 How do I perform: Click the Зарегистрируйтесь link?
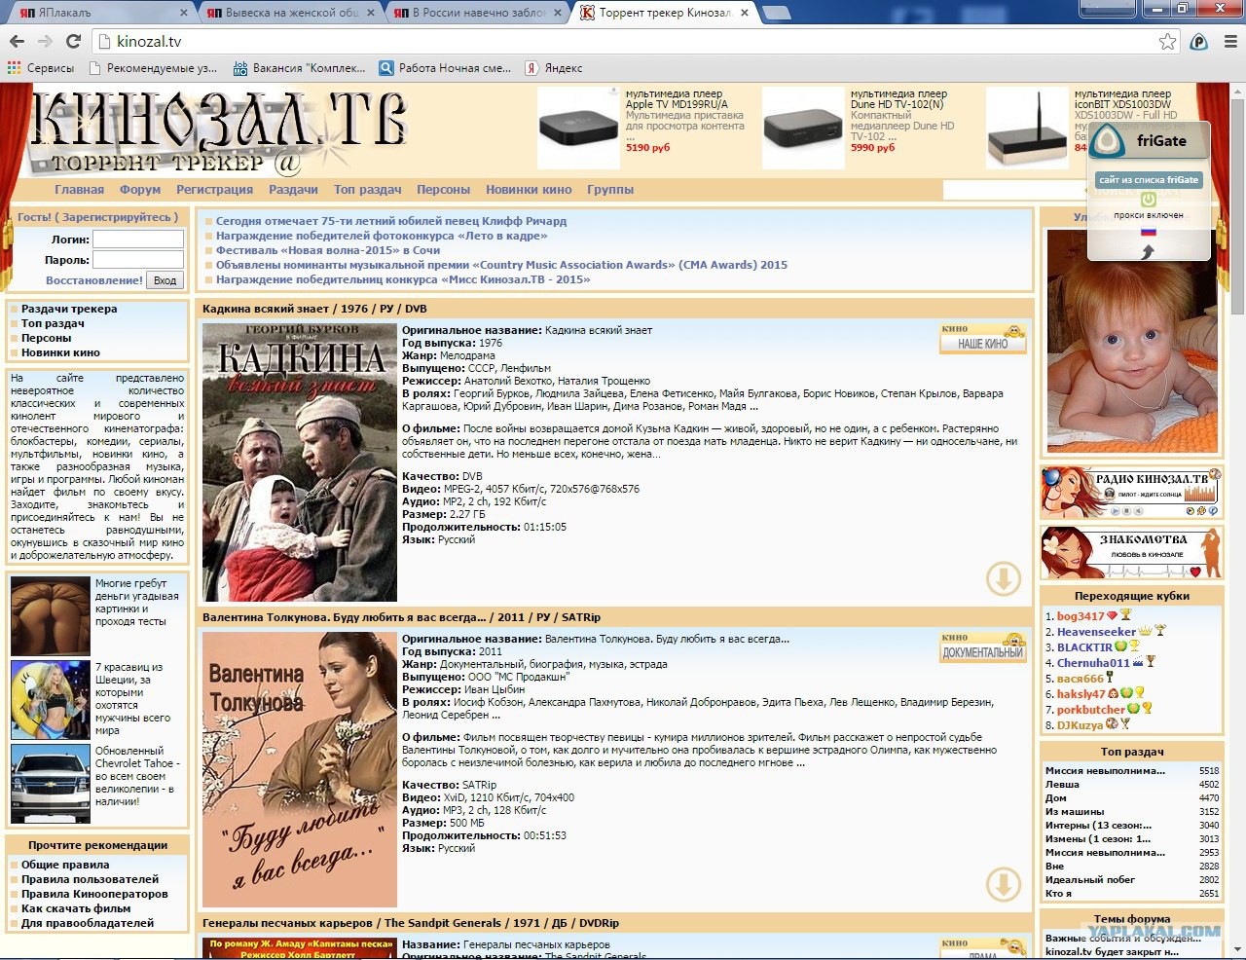click(x=120, y=217)
